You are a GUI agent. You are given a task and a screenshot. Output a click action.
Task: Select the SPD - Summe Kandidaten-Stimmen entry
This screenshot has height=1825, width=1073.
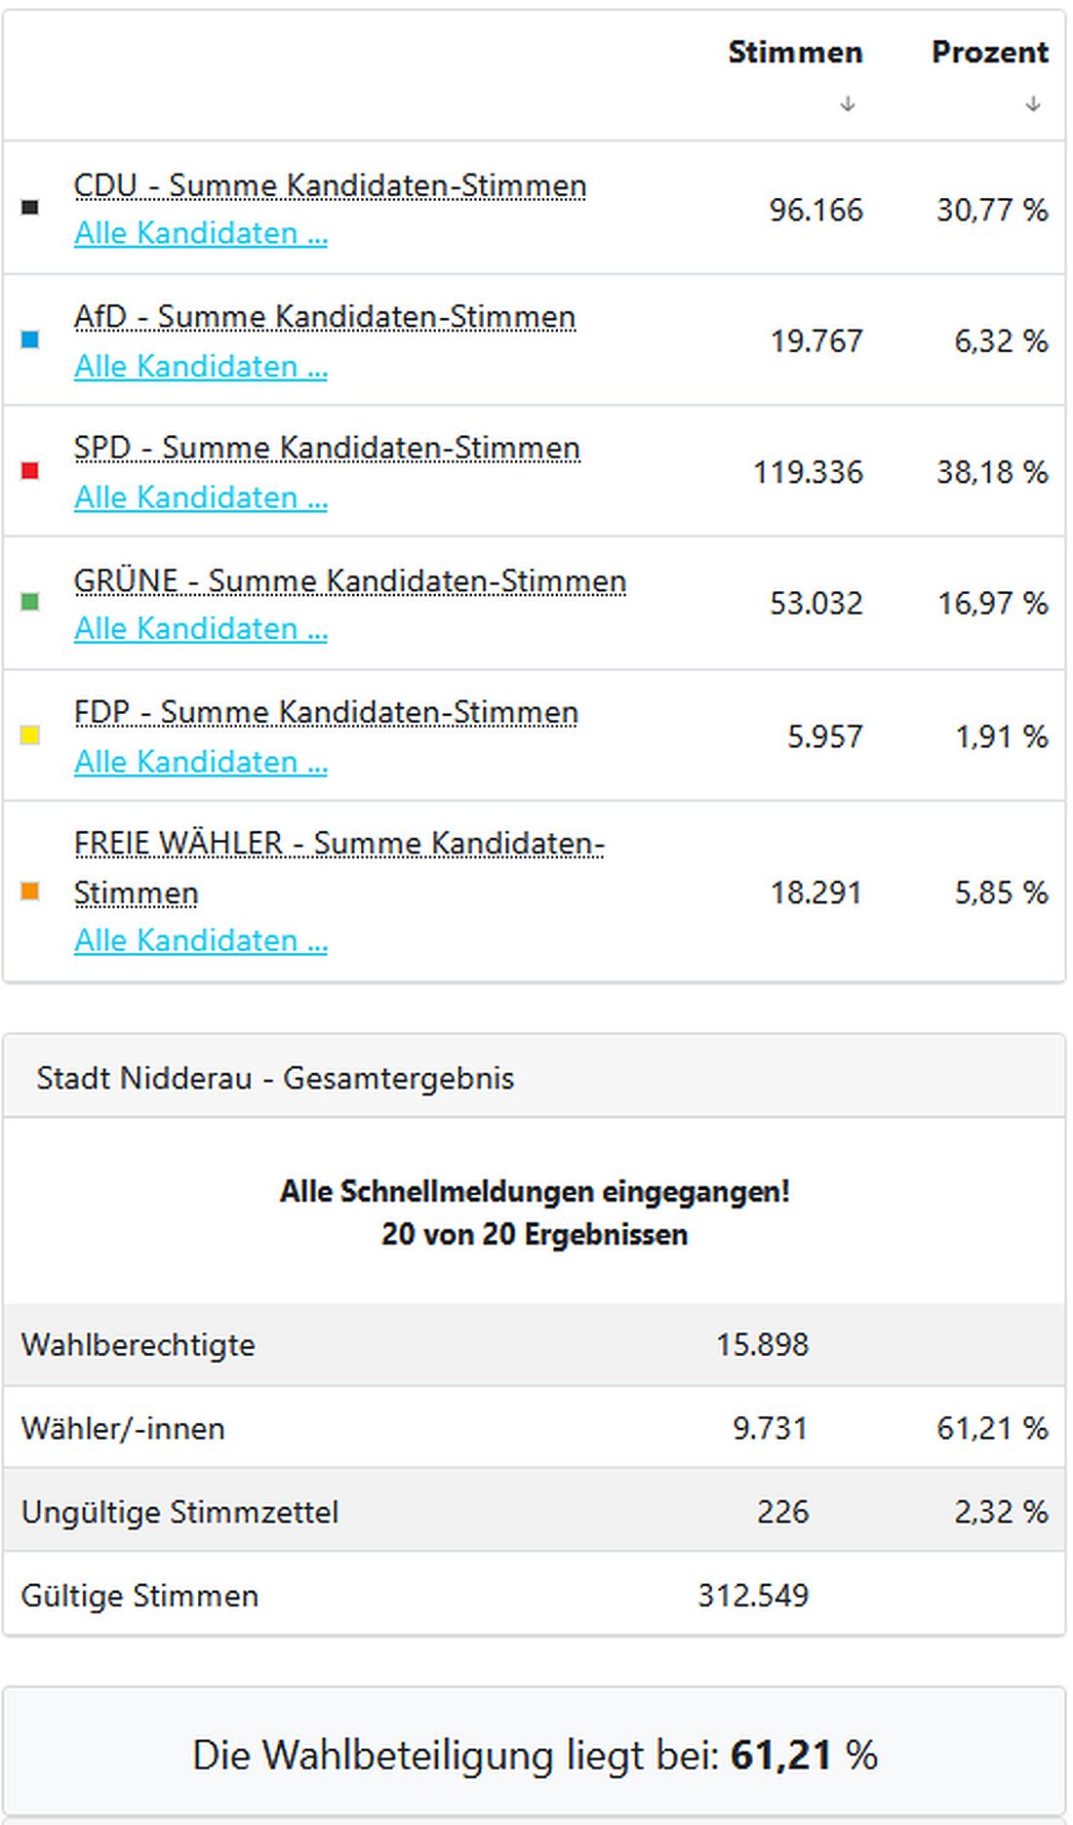point(327,447)
